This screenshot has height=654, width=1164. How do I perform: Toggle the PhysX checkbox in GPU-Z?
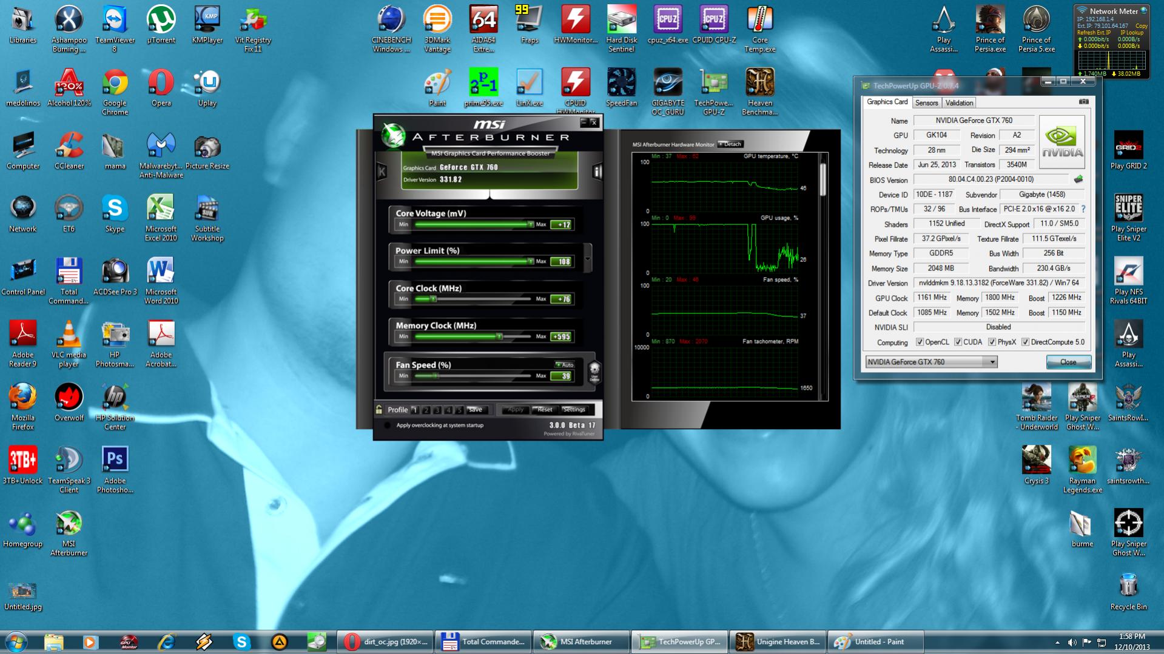(992, 342)
